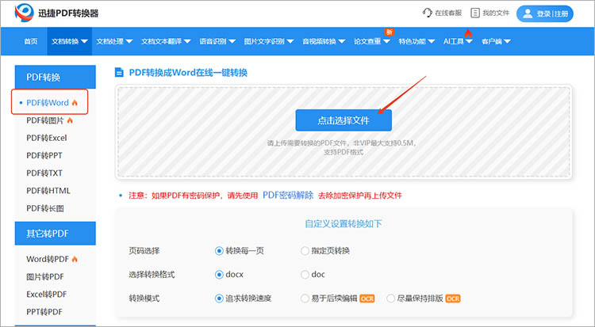Open PDF转Word in the sidebar
The height and width of the screenshot is (327, 595).
48,103
